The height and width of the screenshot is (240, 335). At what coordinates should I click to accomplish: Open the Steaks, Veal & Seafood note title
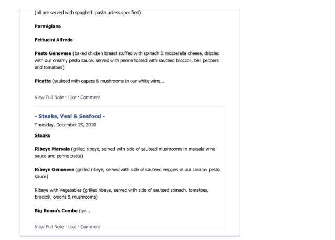pyautogui.click(x=70, y=116)
